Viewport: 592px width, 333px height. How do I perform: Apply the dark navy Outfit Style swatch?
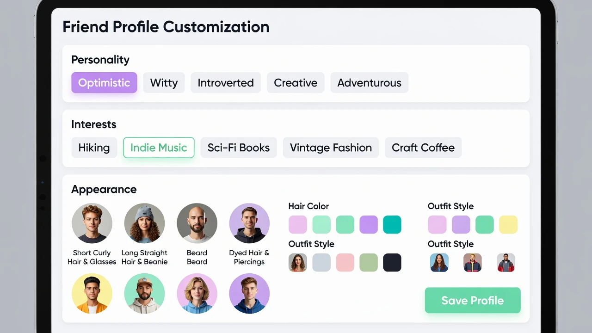pos(392,262)
